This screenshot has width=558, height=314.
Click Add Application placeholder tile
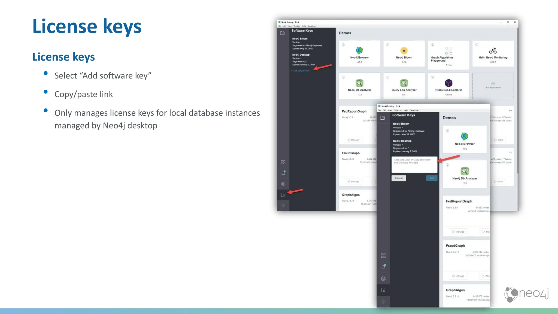point(493,86)
